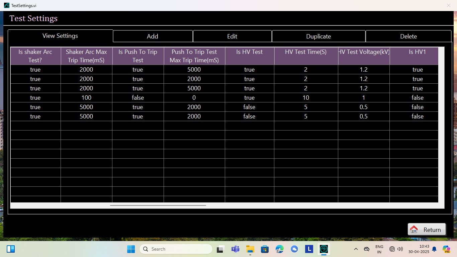
Task: Select the Delete tab
Action: (408, 36)
